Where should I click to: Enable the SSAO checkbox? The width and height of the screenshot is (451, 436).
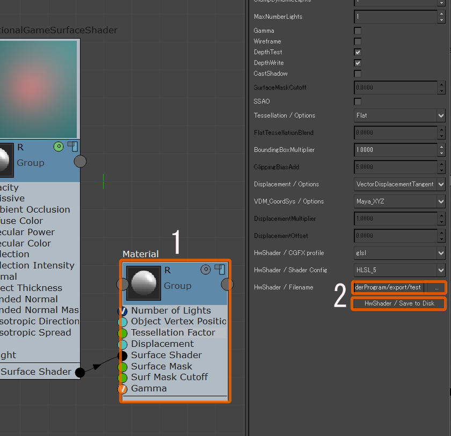[x=358, y=101]
